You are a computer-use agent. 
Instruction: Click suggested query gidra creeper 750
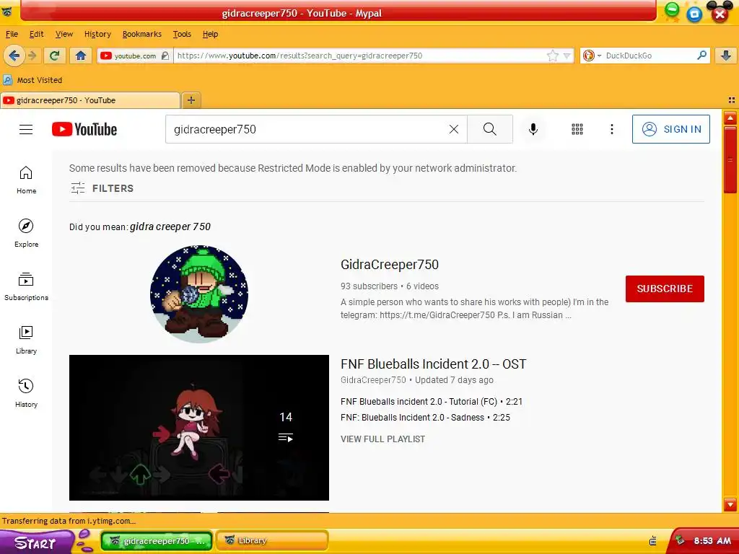tap(170, 227)
